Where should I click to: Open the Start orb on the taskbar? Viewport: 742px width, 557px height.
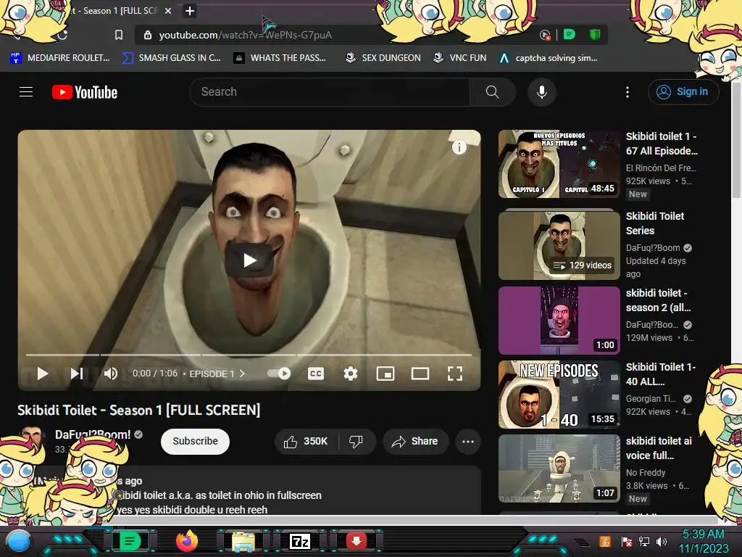point(18,542)
